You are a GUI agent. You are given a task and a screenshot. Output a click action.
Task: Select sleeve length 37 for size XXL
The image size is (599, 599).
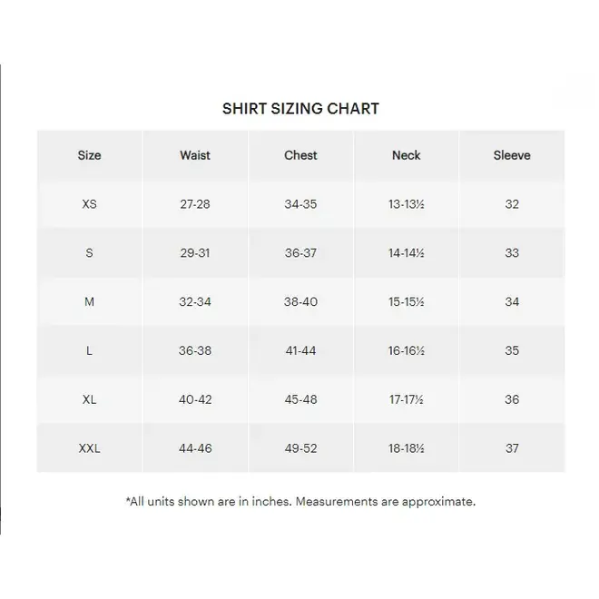click(512, 448)
